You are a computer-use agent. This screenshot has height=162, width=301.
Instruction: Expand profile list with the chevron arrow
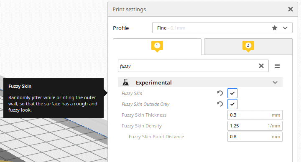pyautogui.click(x=285, y=28)
